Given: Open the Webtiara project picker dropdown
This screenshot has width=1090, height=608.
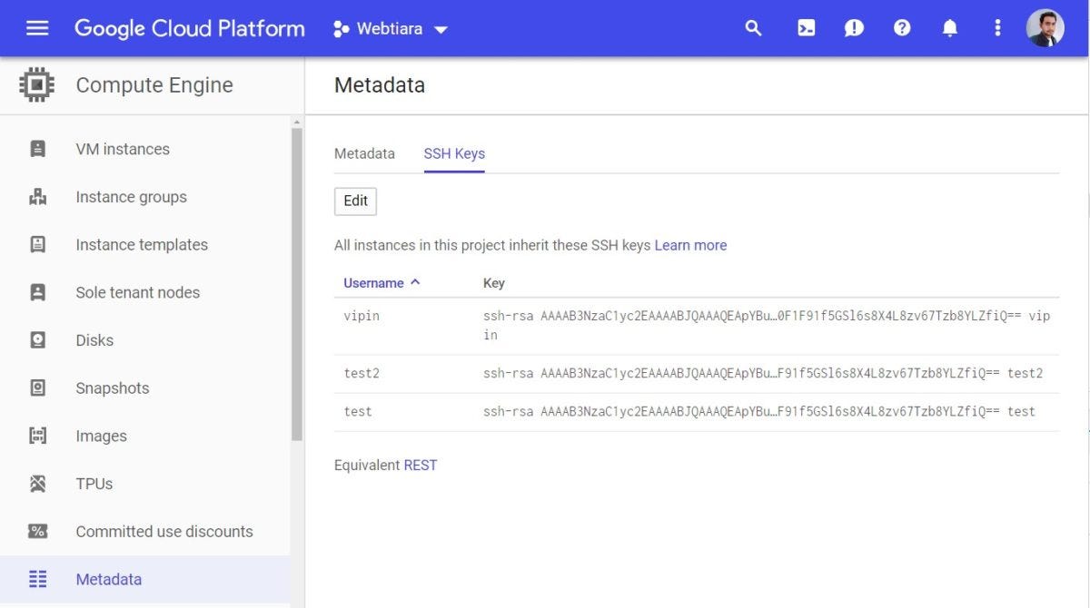Looking at the screenshot, I should 391,28.
